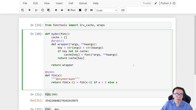
Task: Open the Edit menu
Action: coord(36,3)
